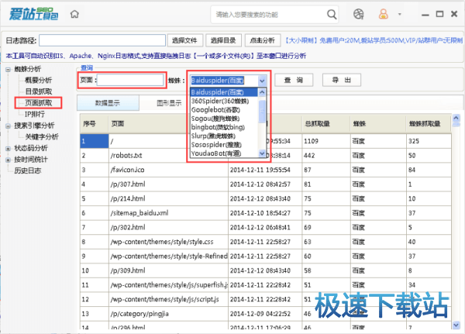Image resolution: width=465 pixels, height=334 pixels.
Task: Click the 总抓取量 column header
Action: [326, 123]
